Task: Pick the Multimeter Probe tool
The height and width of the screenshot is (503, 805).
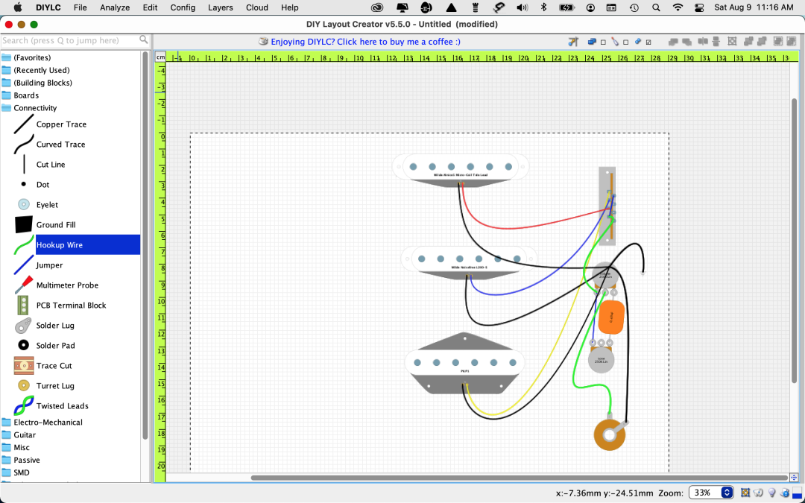Action: pyautogui.click(x=67, y=285)
